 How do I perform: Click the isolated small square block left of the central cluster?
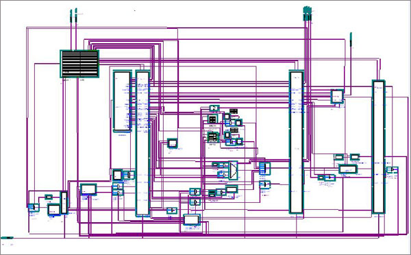pos(173,143)
